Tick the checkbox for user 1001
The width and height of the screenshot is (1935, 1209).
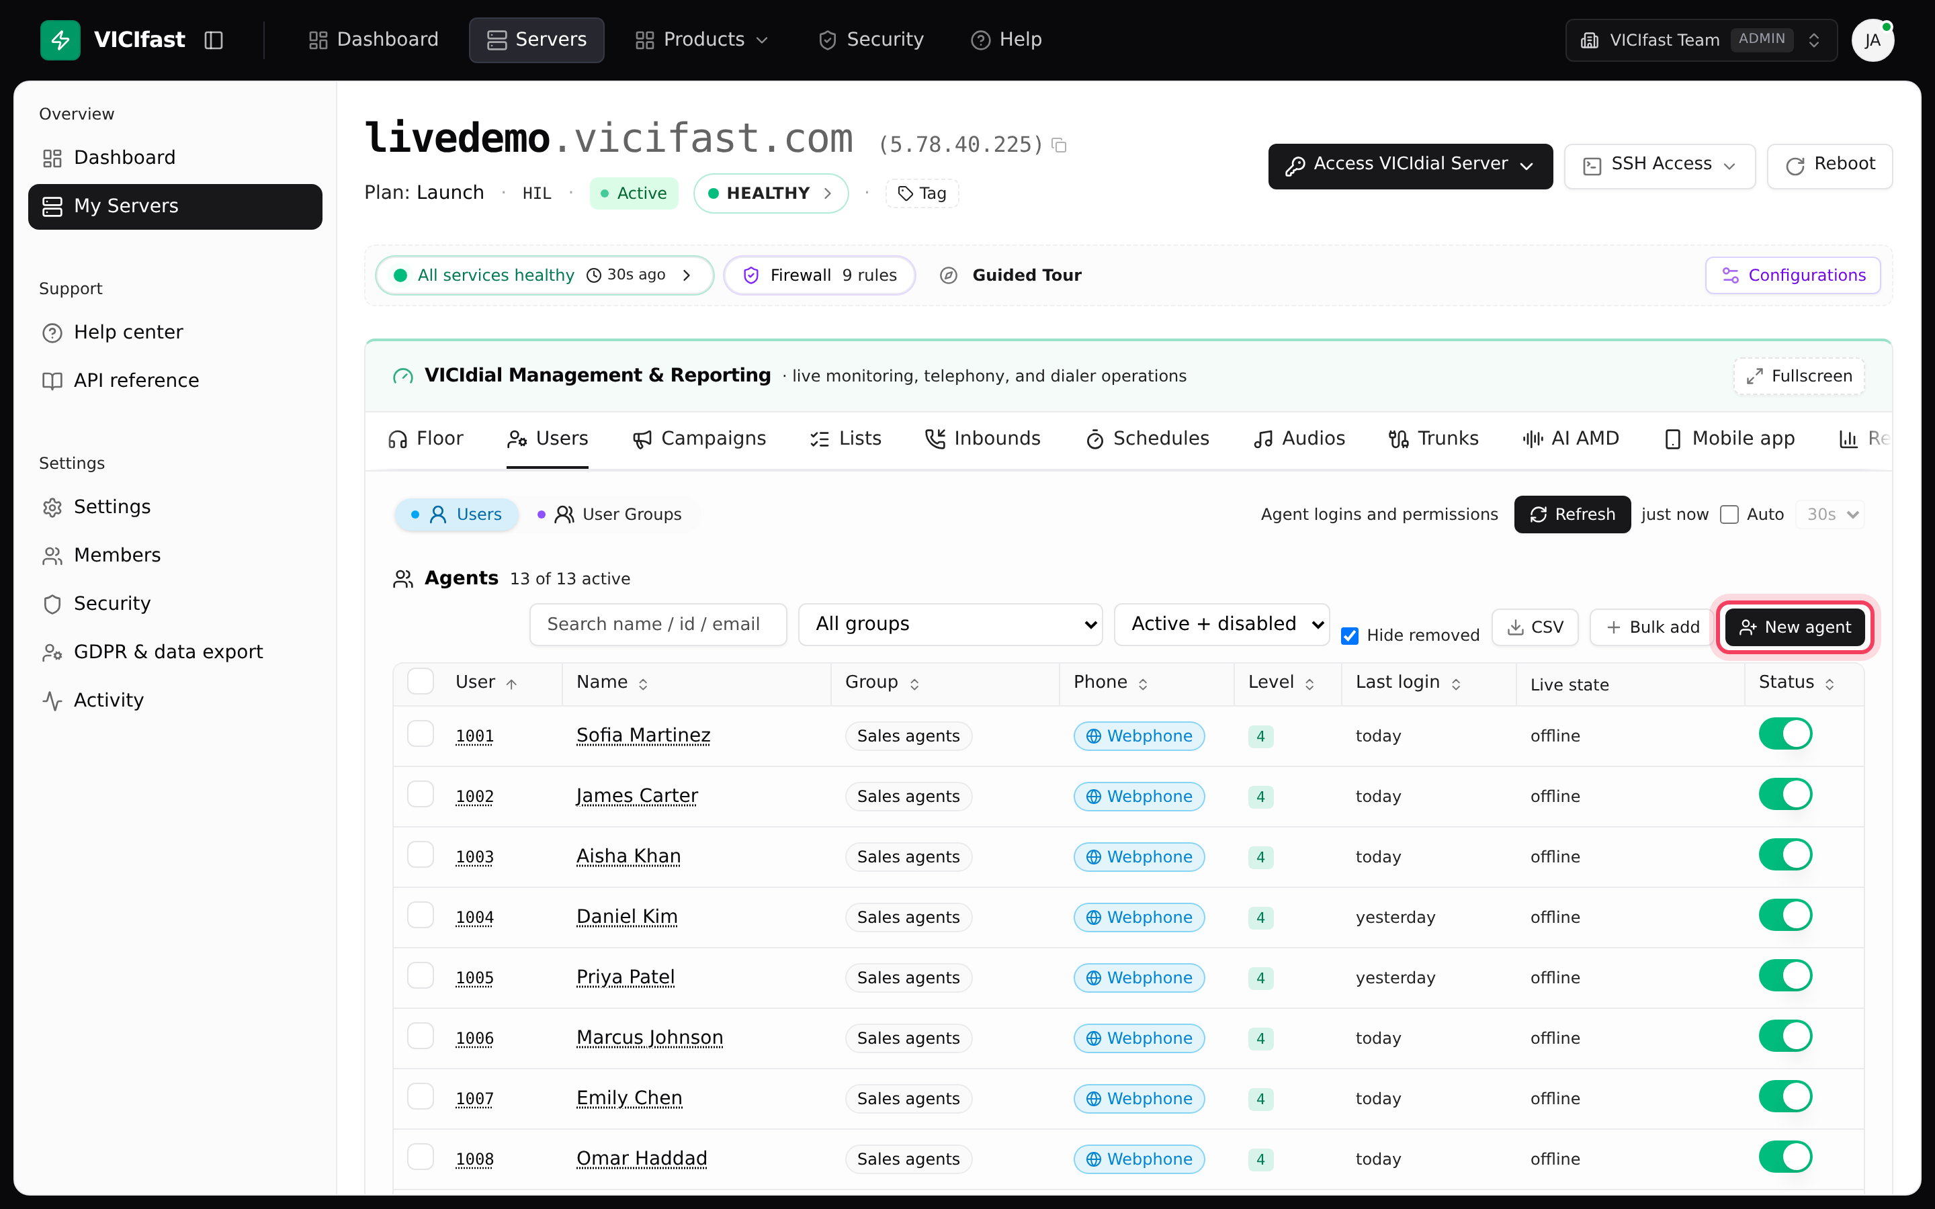point(421,734)
